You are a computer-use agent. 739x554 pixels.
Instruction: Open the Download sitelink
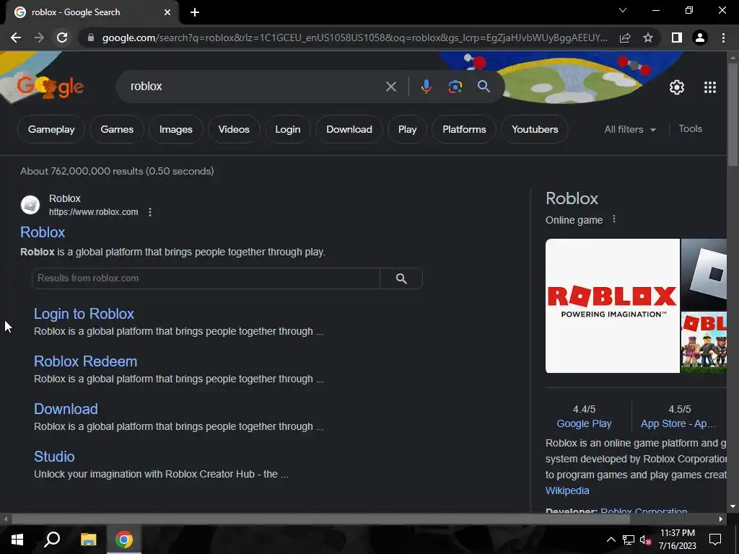tap(66, 409)
